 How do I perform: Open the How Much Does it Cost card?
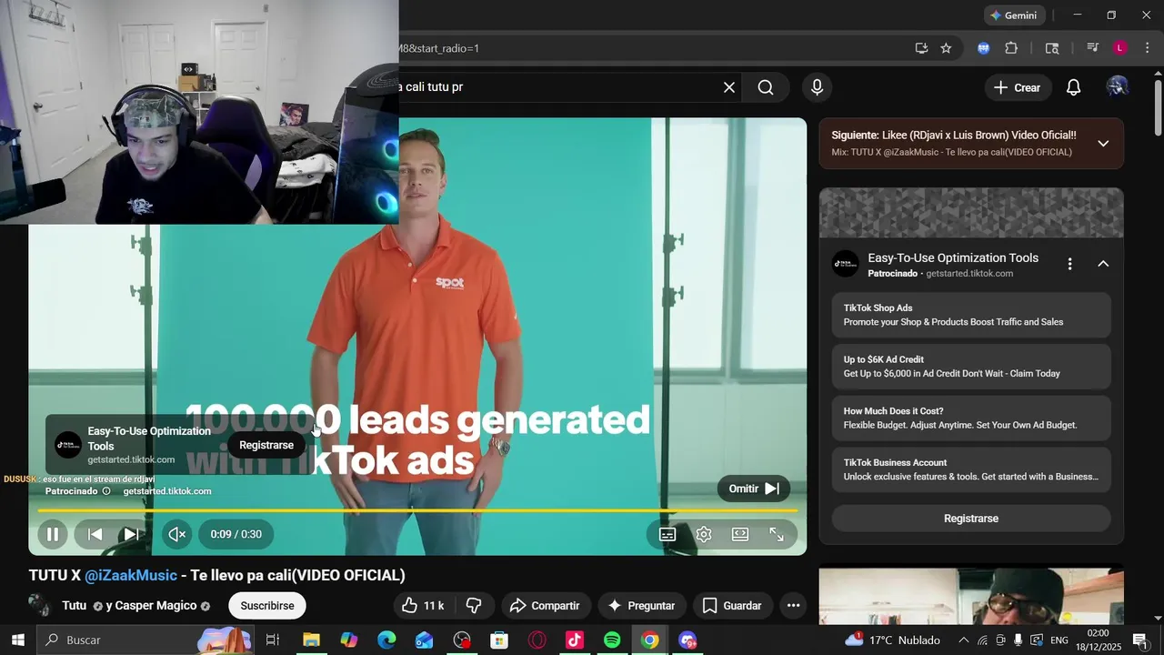click(971, 418)
